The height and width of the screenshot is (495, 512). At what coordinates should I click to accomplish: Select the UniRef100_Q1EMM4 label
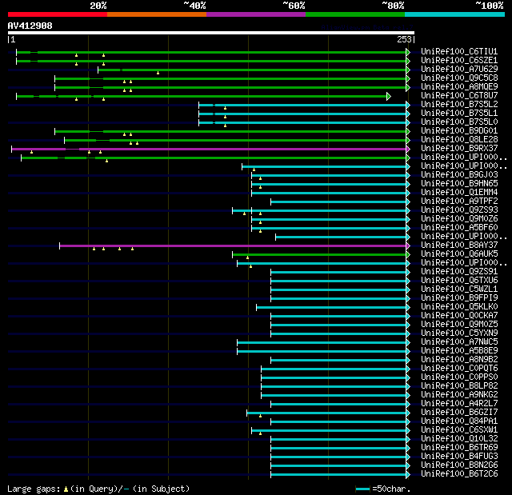click(x=459, y=193)
